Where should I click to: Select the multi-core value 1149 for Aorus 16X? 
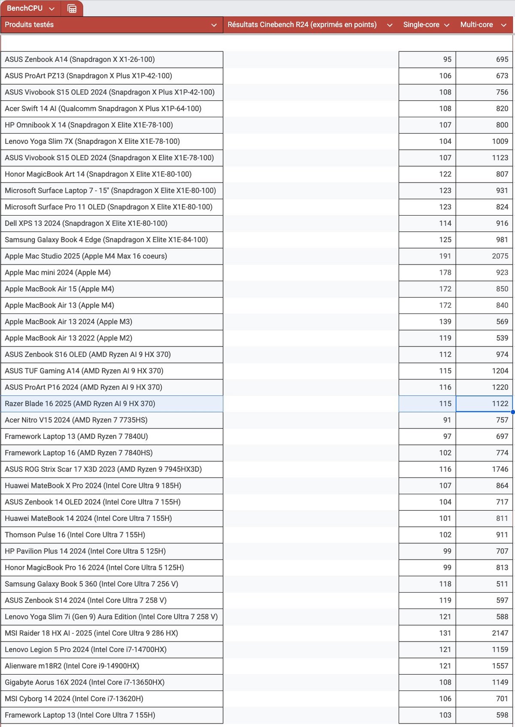pyautogui.click(x=484, y=682)
